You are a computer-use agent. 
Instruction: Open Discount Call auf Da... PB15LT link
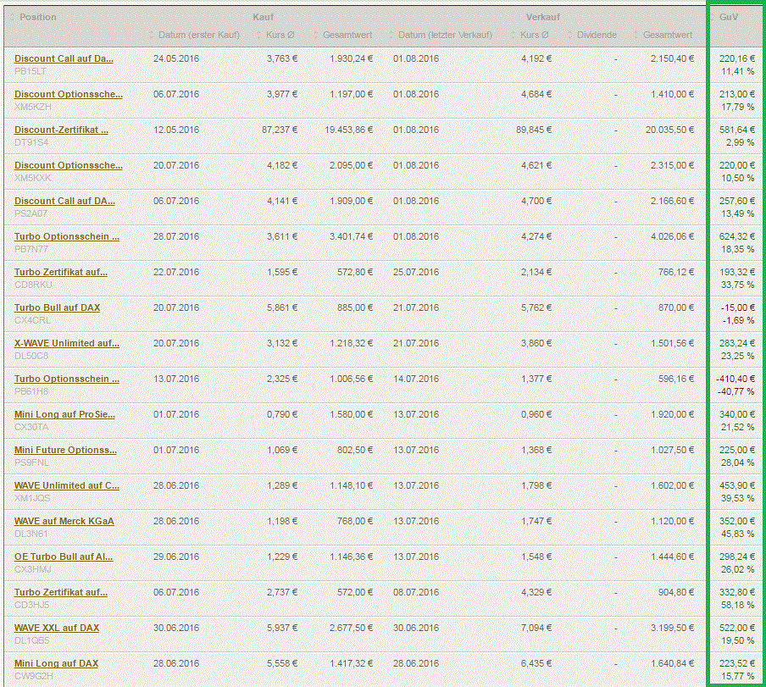point(64,58)
